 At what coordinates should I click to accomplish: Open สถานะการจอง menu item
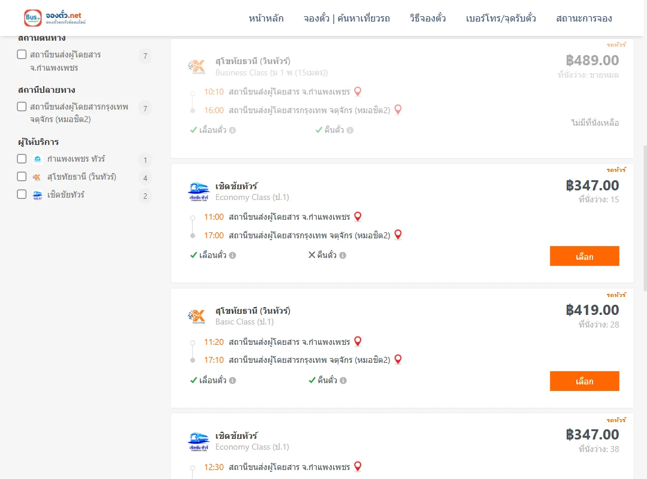tap(584, 19)
